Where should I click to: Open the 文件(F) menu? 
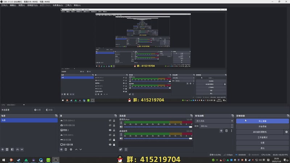(x=4, y=5)
